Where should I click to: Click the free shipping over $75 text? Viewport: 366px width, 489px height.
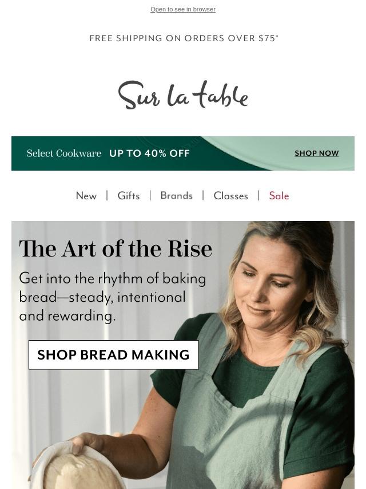[184, 38]
